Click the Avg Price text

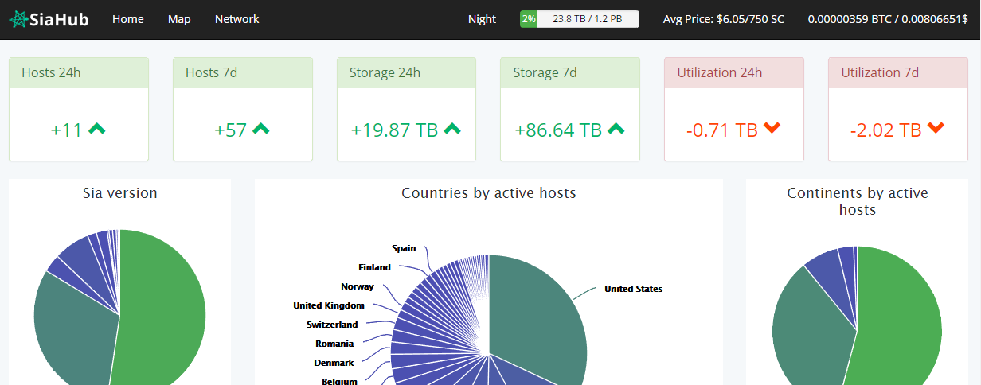coord(723,19)
